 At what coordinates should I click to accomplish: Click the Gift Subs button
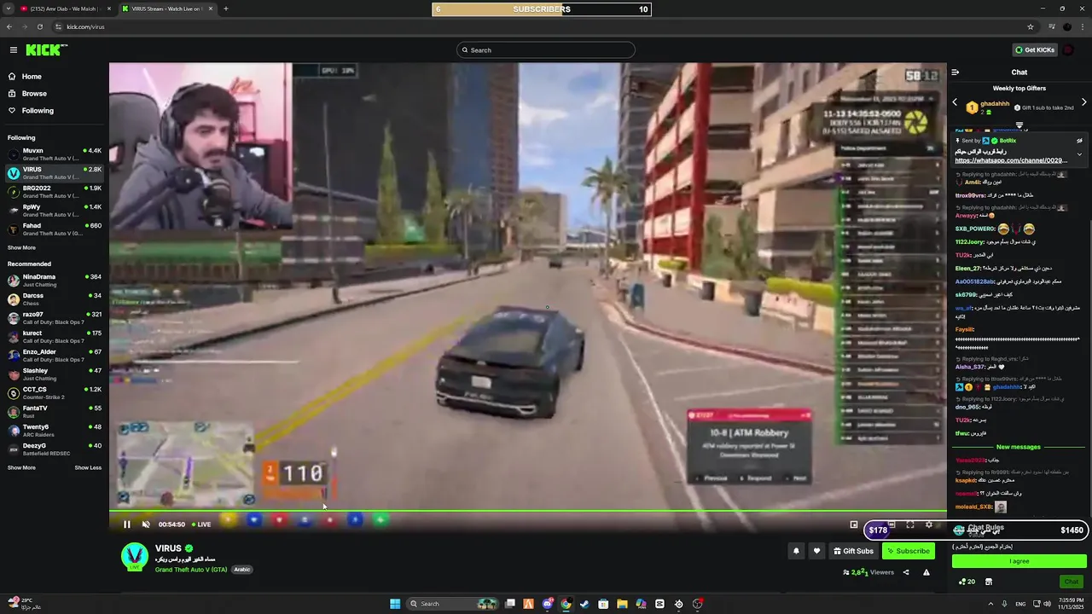[x=853, y=551]
